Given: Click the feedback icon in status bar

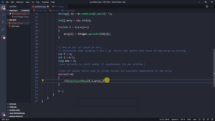Looking at the screenshot, I should [208, 119].
